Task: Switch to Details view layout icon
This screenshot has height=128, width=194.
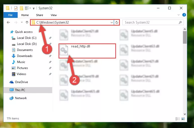Action: click(x=178, y=119)
